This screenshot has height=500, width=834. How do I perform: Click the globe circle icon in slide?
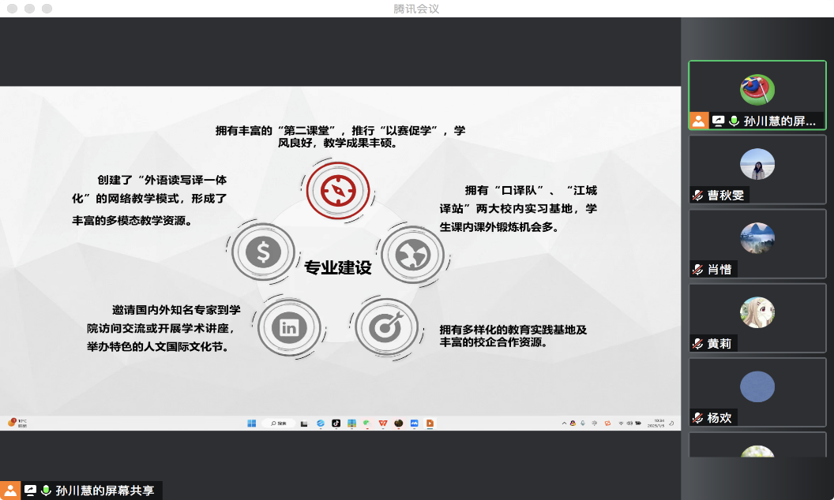click(x=411, y=254)
